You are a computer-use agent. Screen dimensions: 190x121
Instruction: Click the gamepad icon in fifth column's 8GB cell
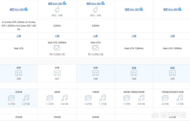[172, 73]
